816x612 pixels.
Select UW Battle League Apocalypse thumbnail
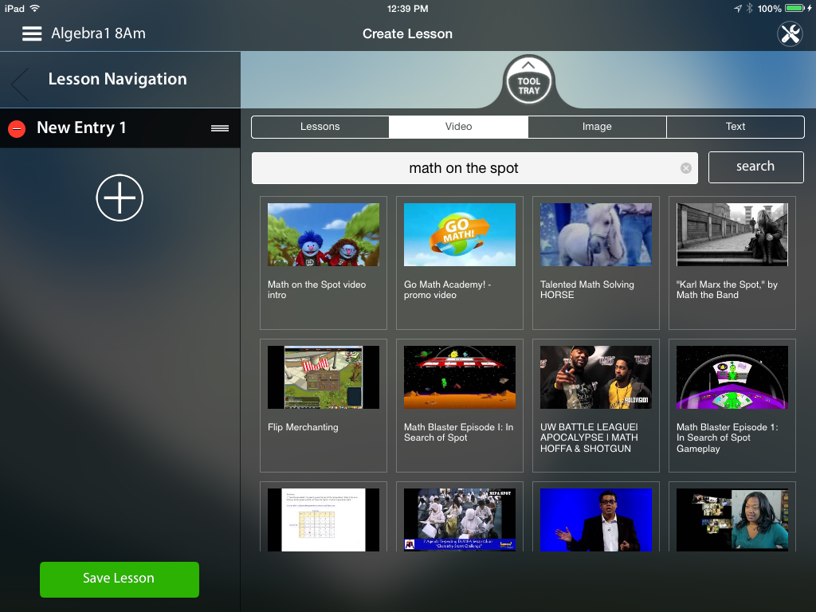(x=596, y=377)
